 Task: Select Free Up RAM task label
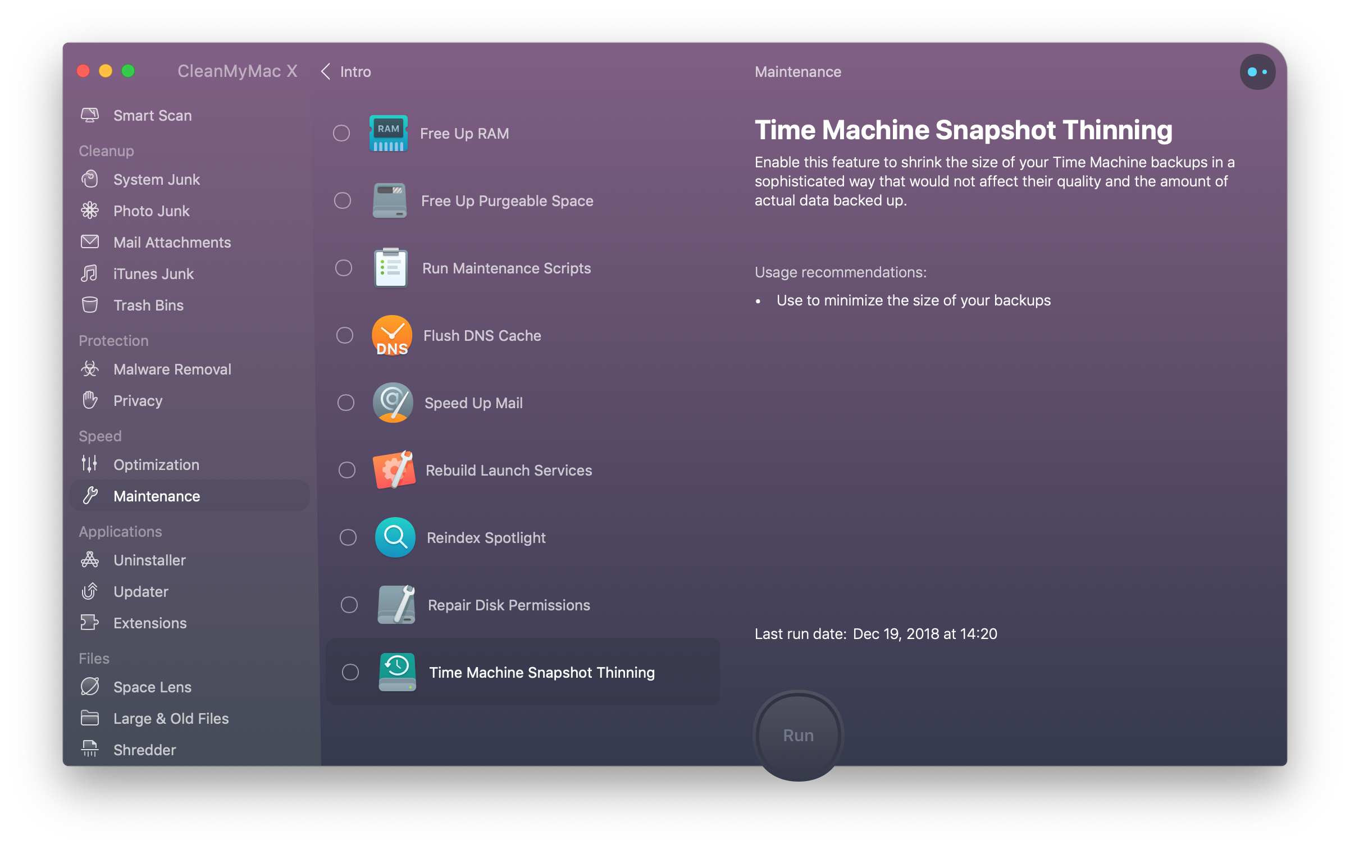click(x=465, y=134)
